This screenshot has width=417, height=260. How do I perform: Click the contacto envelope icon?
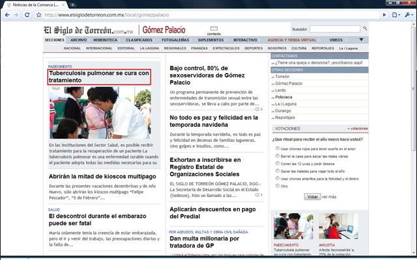(x=214, y=29)
